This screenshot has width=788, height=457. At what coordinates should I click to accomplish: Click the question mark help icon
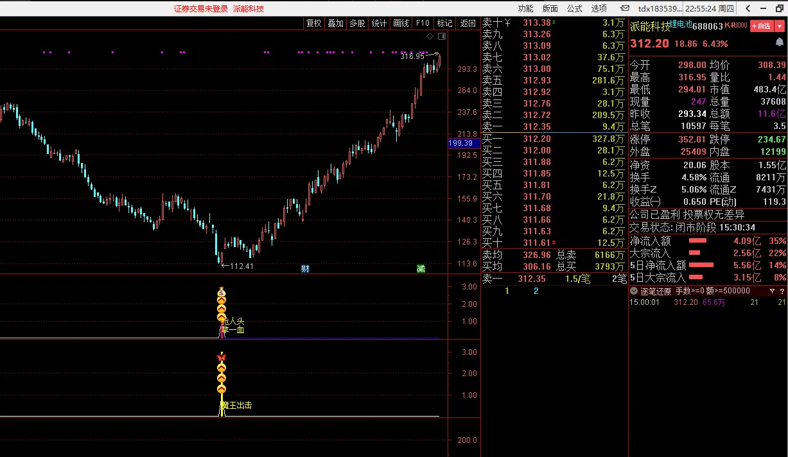(782, 291)
